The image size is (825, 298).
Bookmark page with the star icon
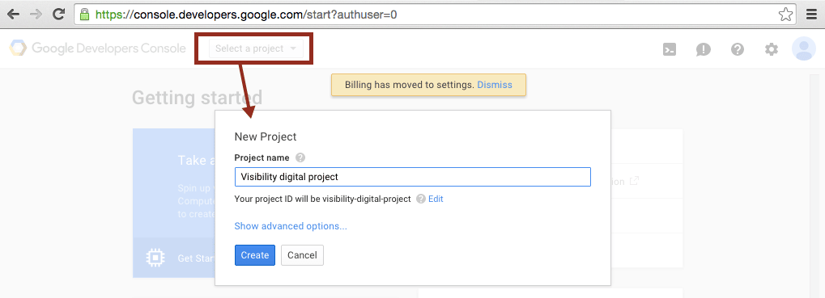coord(785,15)
